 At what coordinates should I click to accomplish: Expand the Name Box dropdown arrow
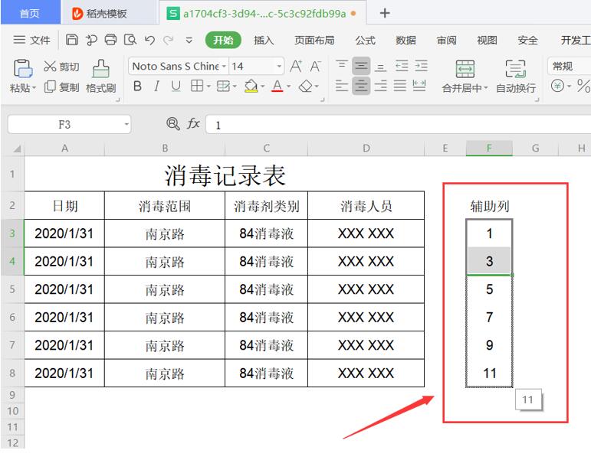(126, 124)
